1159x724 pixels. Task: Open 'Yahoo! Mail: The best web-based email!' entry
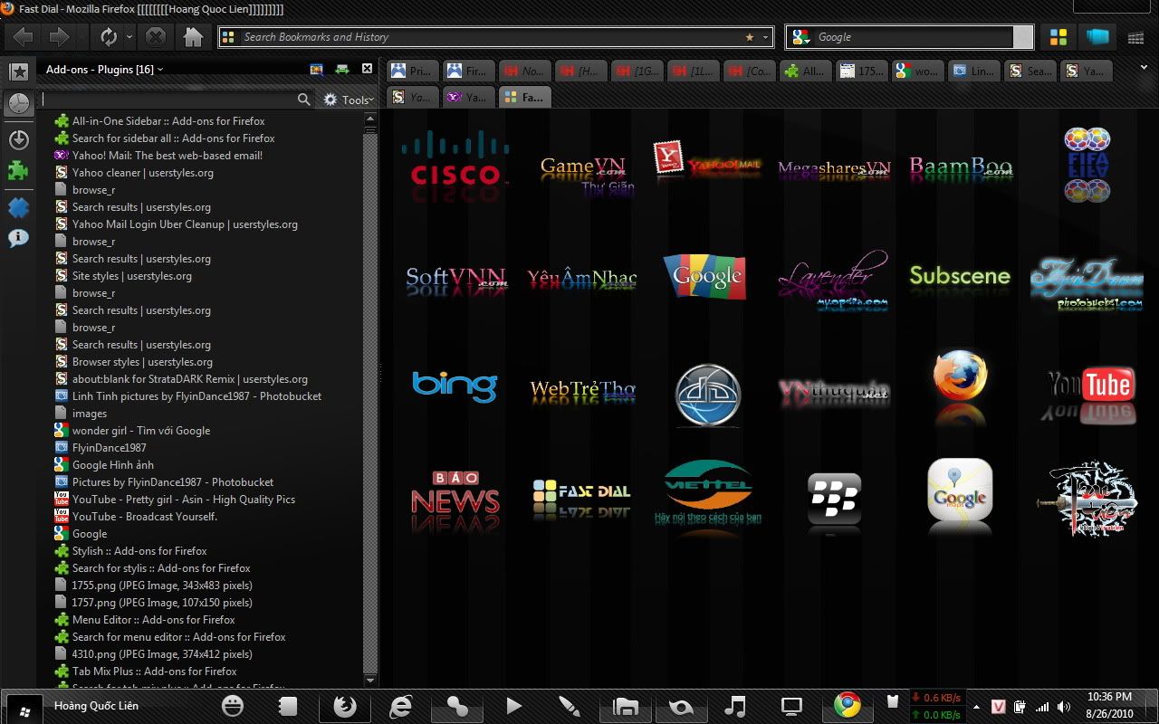point(168,156)
